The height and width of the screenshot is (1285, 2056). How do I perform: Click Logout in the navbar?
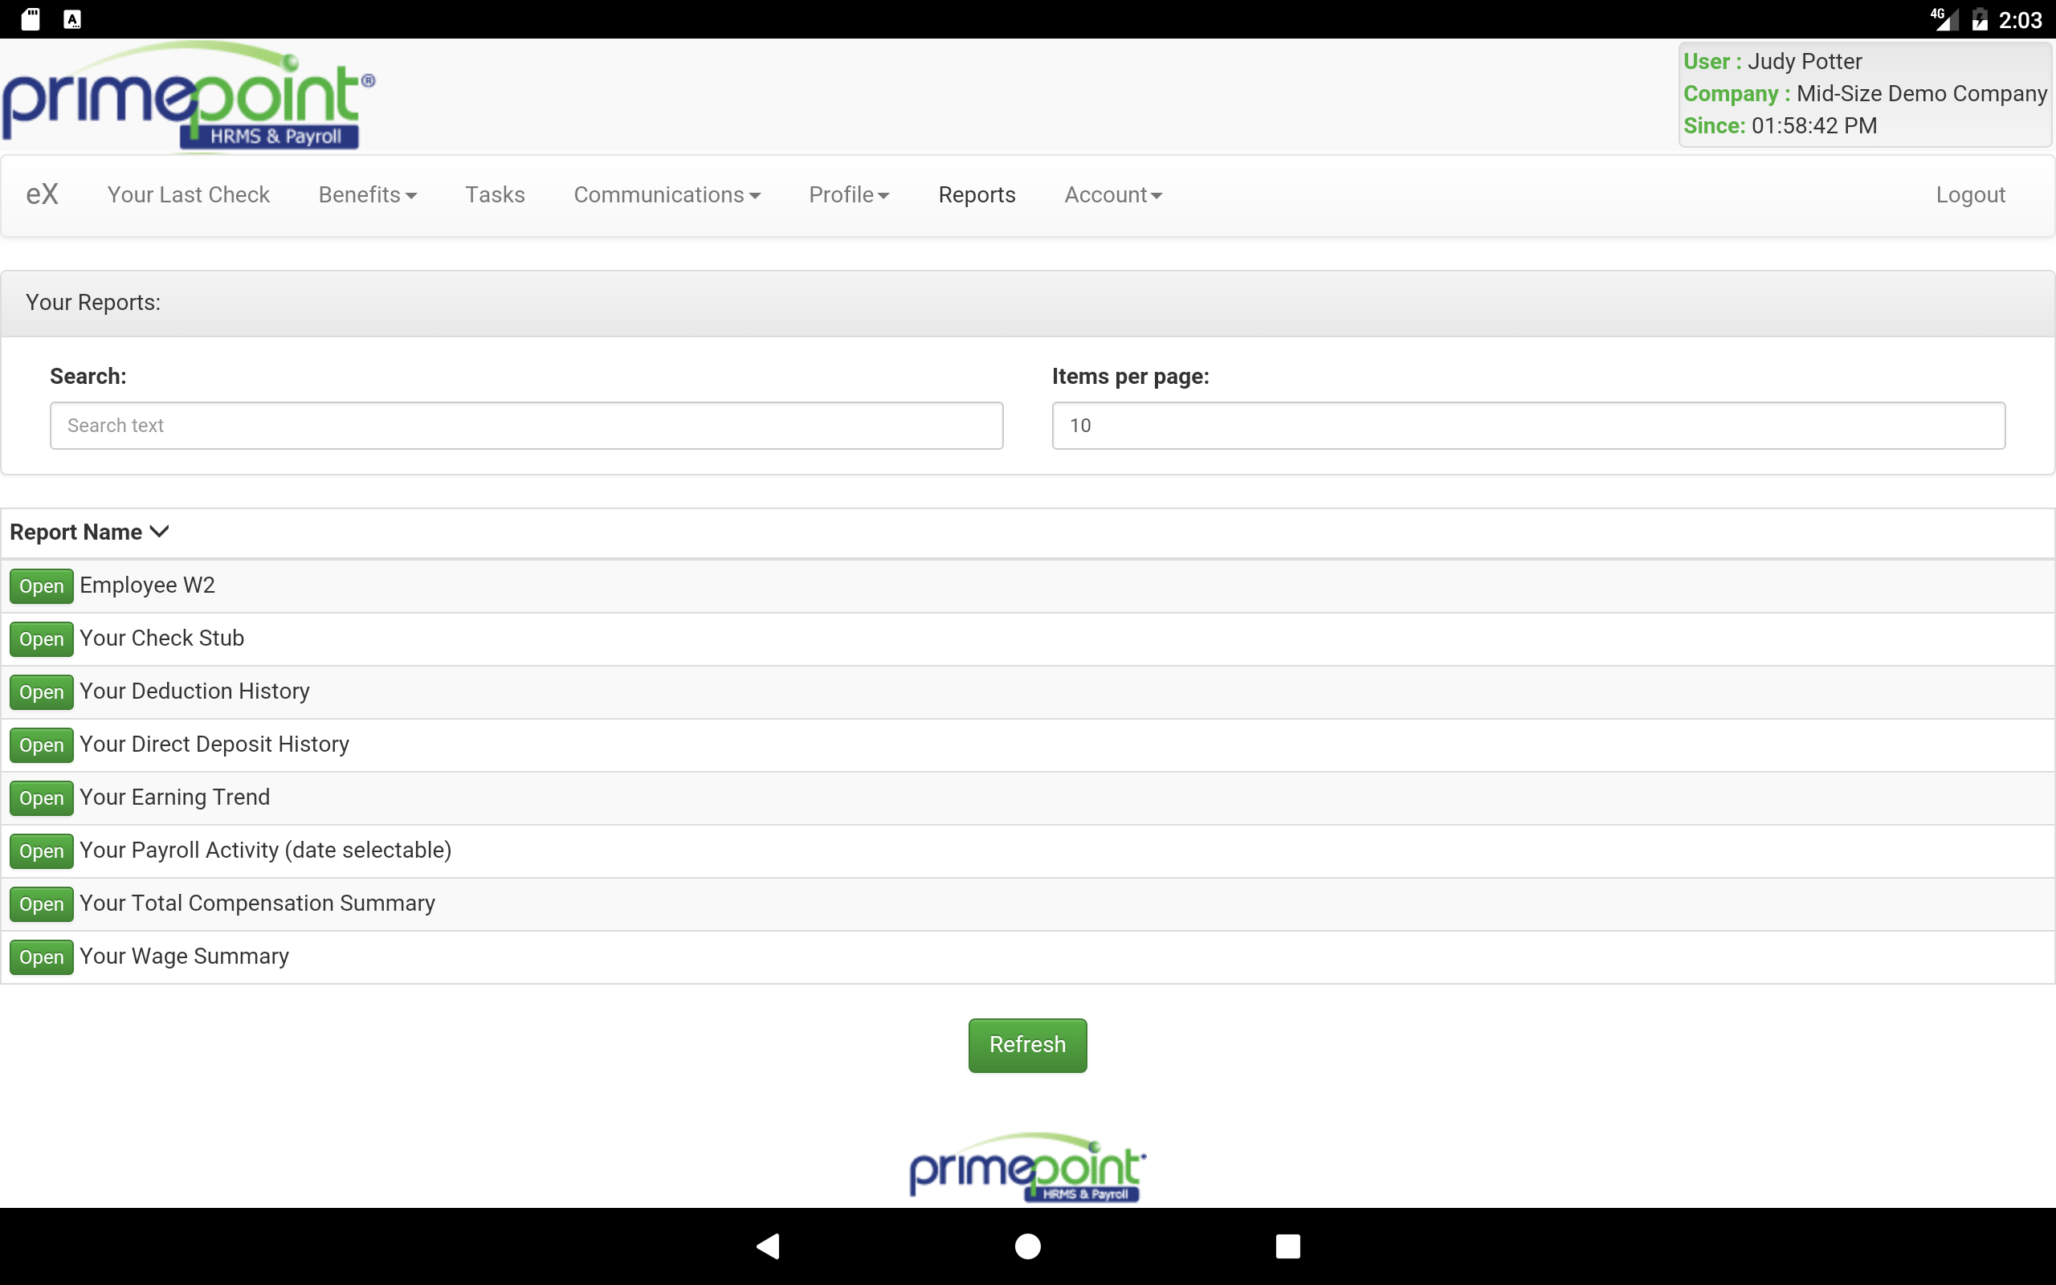[1970, 194]
